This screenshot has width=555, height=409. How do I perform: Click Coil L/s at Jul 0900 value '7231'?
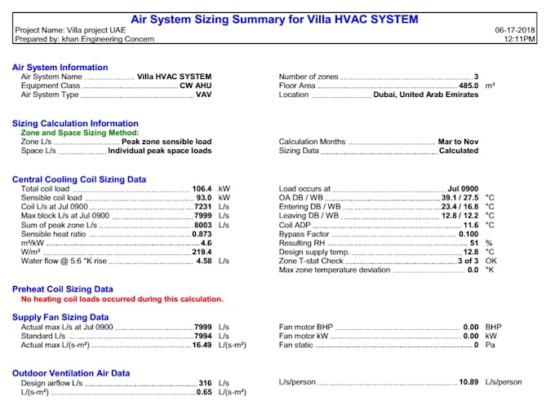click(x=202, y=207)
